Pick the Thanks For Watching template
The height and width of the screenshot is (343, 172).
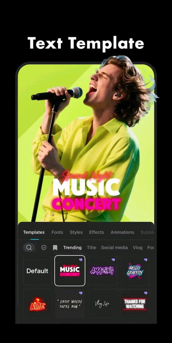point(135,304)
